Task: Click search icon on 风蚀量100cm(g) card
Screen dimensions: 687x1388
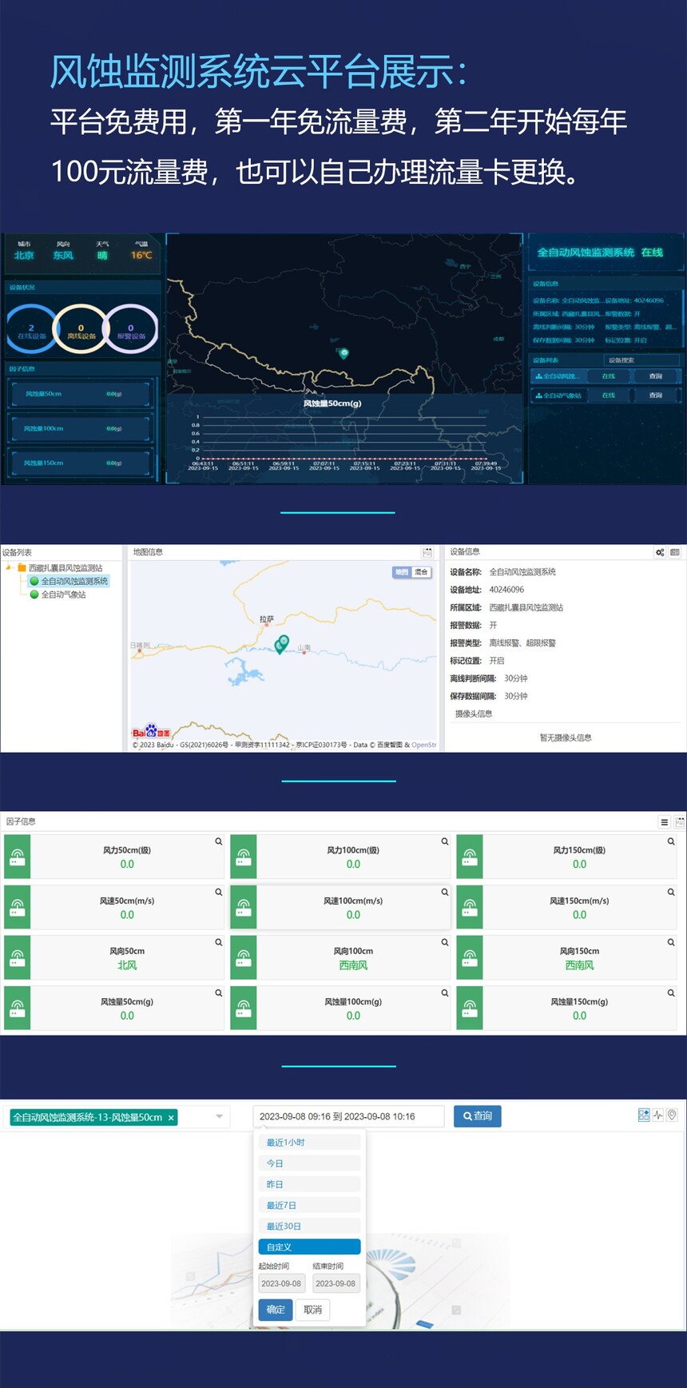Action: [445, 992]
